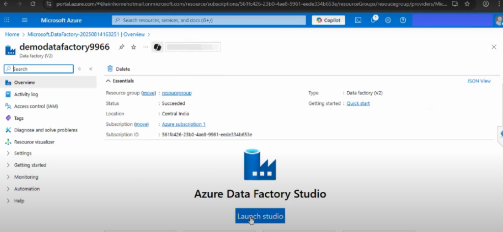Image resolution: width=503 pixels, height=232 pixels.
Task: Pin demodatafactory9966 to dashboard
Action: tap(121, 47)
